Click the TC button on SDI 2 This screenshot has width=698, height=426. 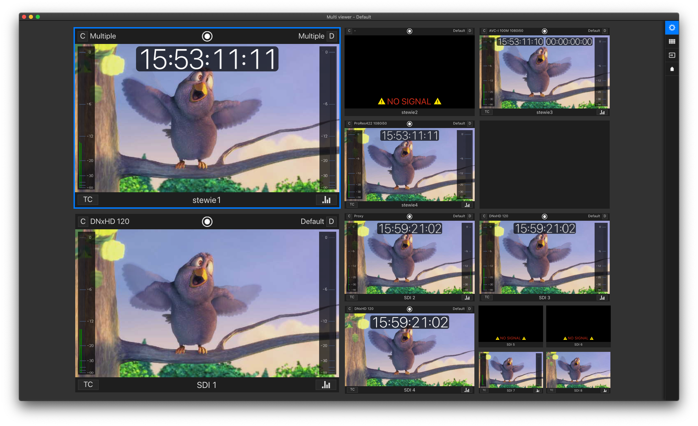point(352,297)
